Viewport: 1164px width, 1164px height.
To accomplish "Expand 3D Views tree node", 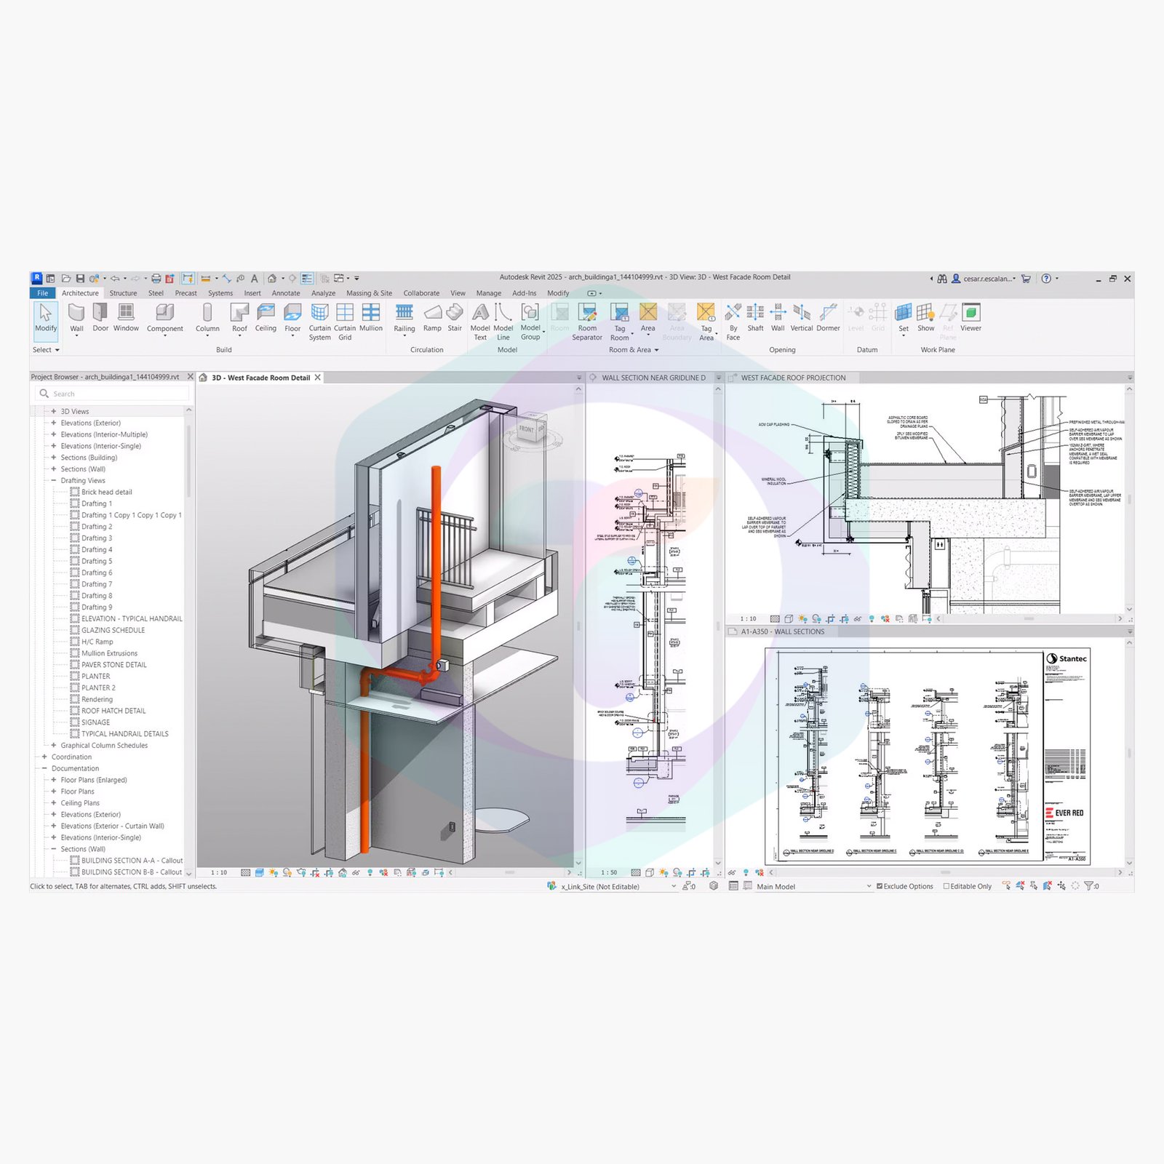I will point(54,412).
